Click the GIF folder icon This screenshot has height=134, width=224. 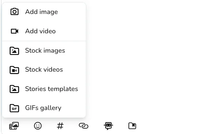point(14,108)
